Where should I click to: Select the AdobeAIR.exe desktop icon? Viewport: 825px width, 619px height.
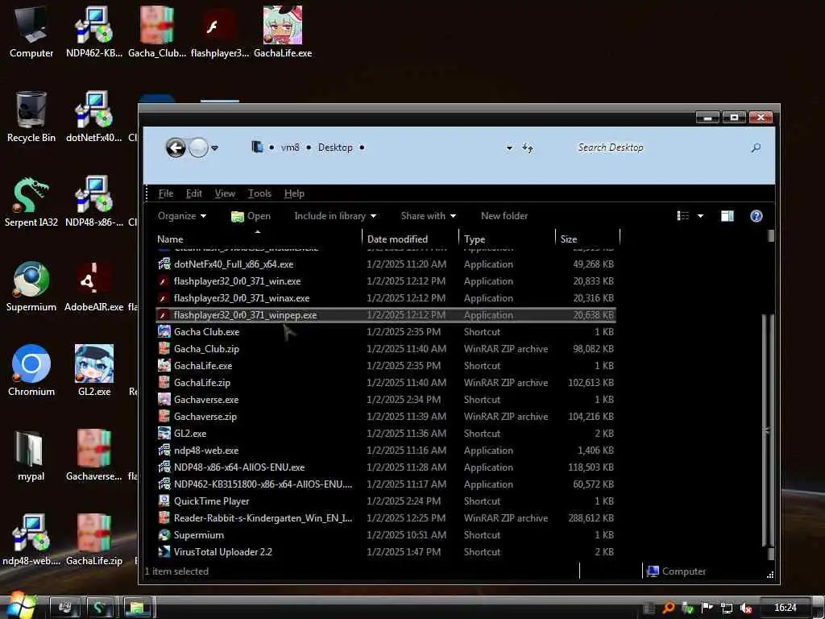pyautogui.click(x=94, y=286)
